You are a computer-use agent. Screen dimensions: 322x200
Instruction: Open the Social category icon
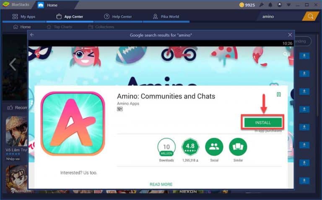[214, 147]
